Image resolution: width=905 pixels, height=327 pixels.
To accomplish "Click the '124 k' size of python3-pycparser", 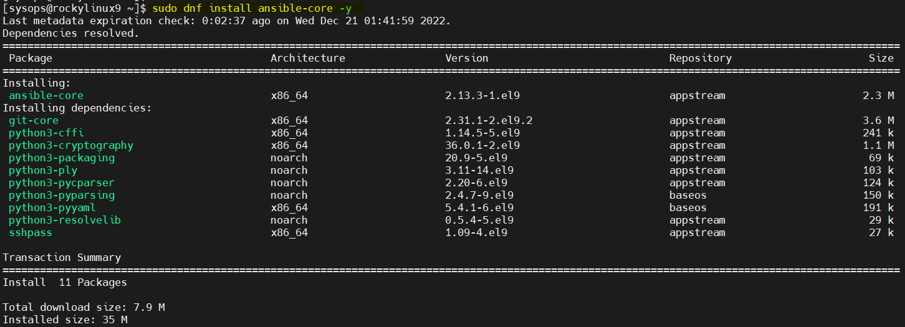I will point(878,182).
